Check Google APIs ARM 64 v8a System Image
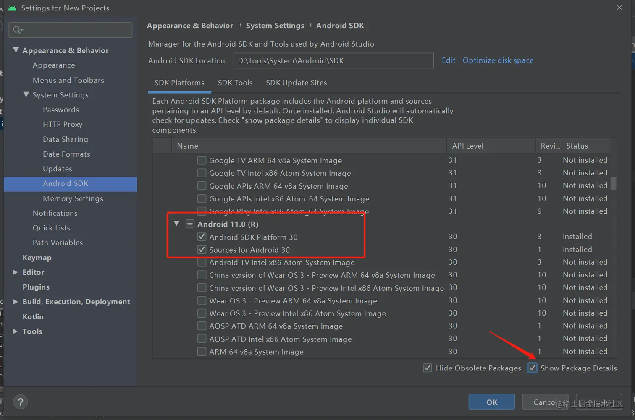 click(x=202, y=186)
